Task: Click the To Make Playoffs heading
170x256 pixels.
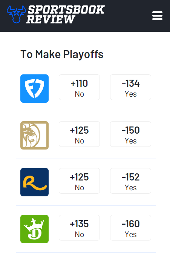Action: [x=62, y=54]
